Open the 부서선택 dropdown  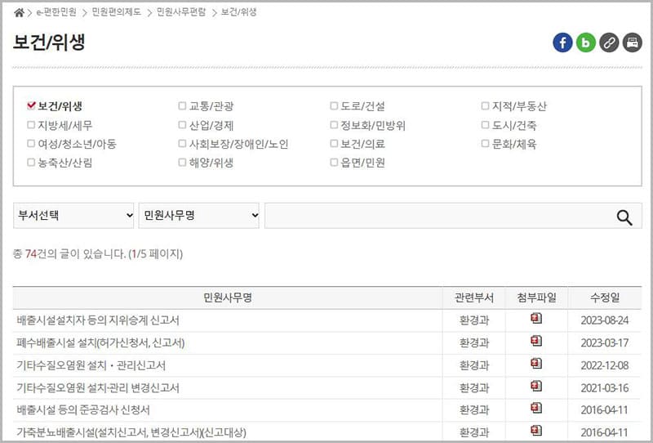(x=73, y=216)
